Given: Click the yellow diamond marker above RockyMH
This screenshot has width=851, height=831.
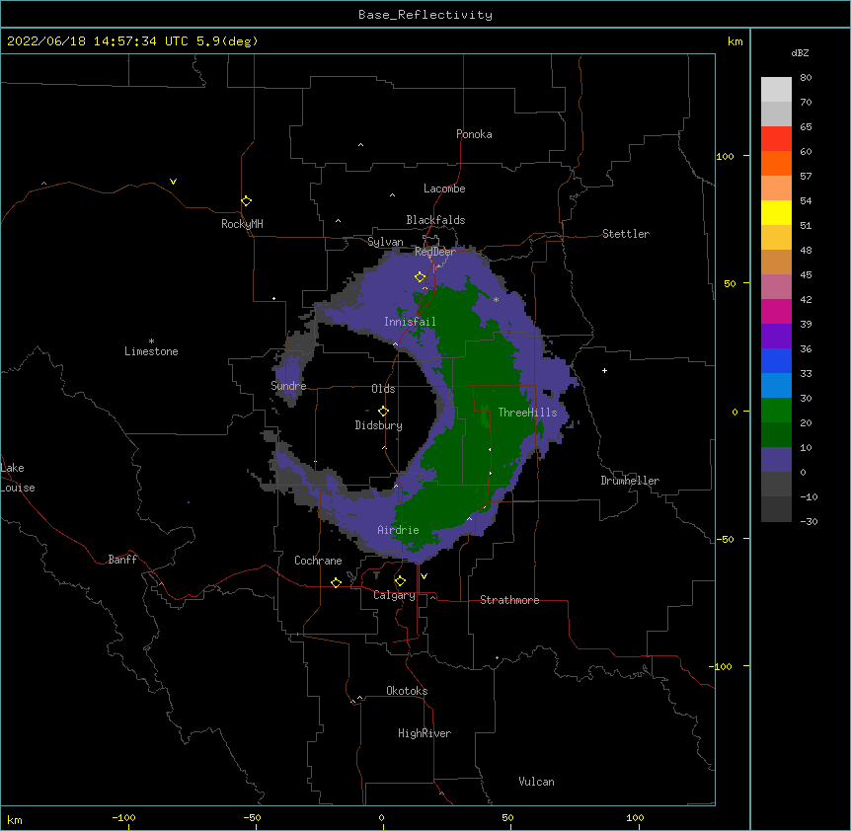Looking at the screenshot, I should tap(246, 201).
